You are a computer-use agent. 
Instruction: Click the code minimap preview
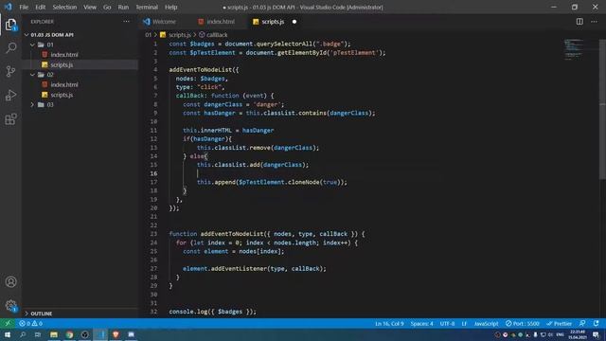pyautogui.click(x=574, y=48)
